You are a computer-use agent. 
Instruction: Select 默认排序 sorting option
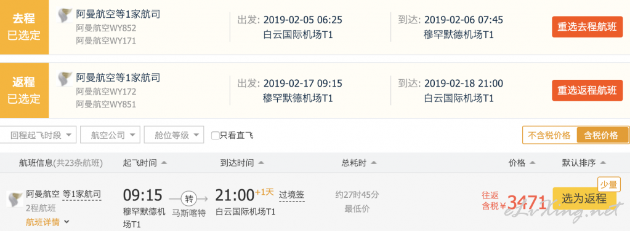[584, 163]
